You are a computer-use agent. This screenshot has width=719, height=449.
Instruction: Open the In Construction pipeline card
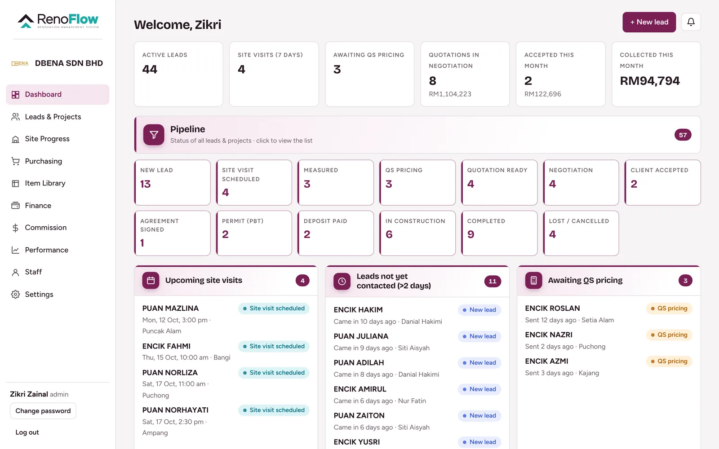pyautogui.click(x=417, y=233)
